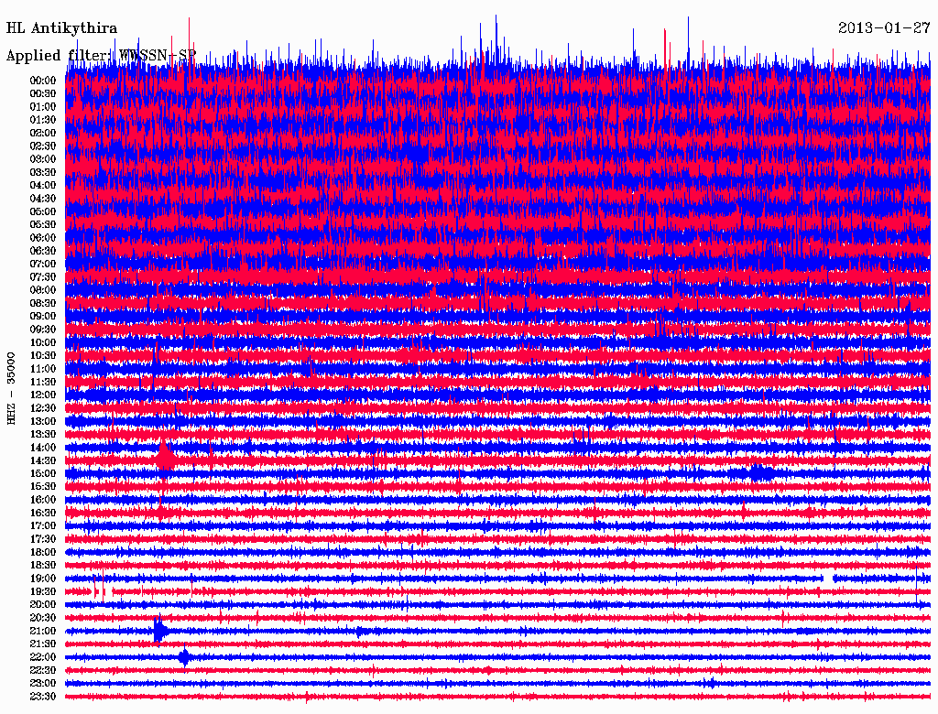Click the 03:30 time label
This screenshot has width=938, height=714.
(x=43, y=172)
